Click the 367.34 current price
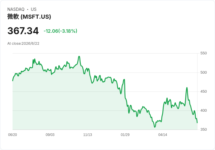 coord(23,31)
